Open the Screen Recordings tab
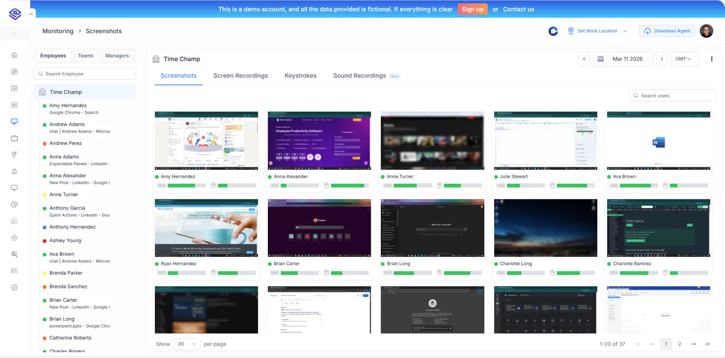This screenshot has height=358, width=725. tap(240, 76)
